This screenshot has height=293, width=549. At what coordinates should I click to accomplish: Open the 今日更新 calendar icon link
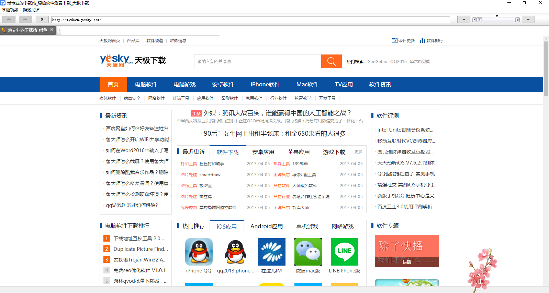tap(394, 40)
